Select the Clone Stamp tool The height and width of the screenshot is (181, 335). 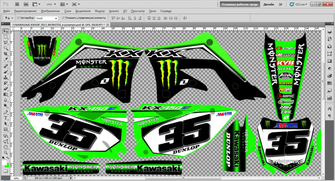click(x=5, y=77)
